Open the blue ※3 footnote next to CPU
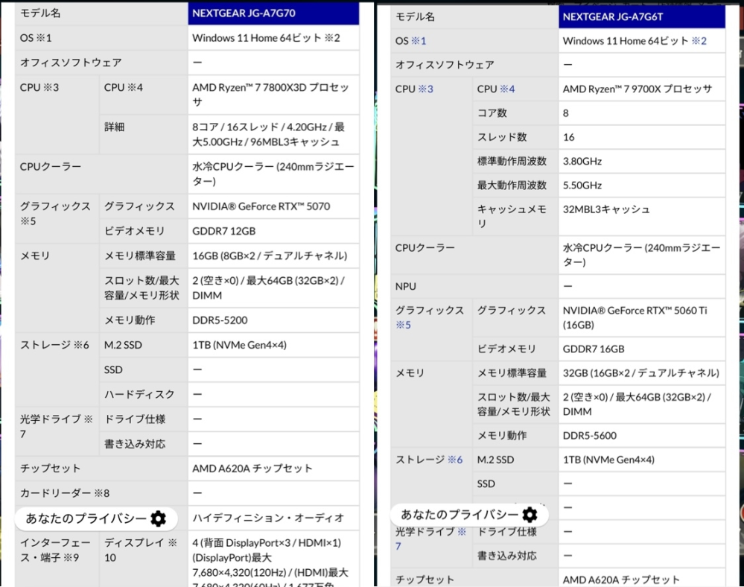 coord(425,89)
